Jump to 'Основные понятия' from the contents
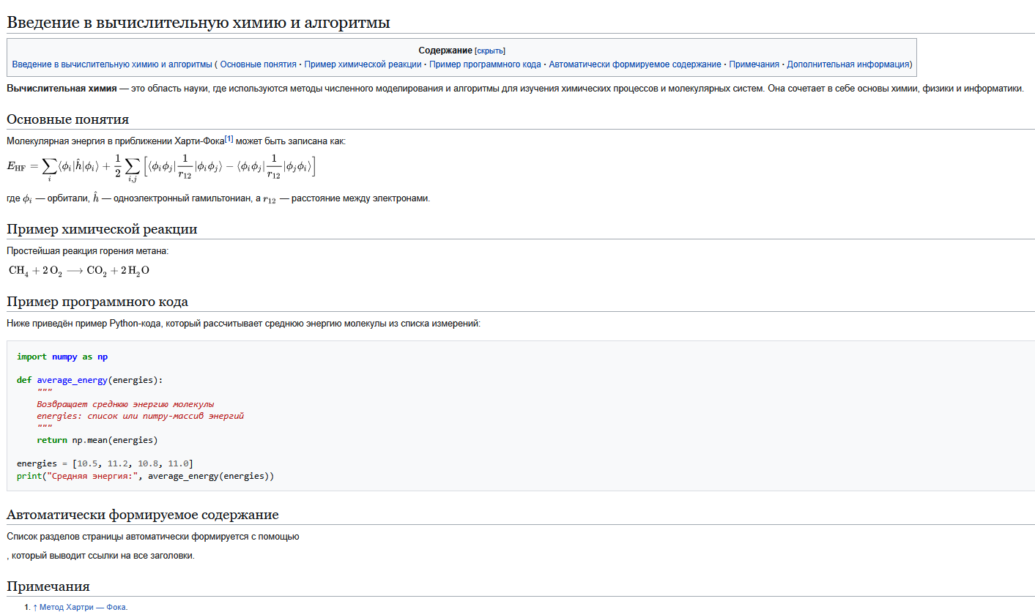This screenshot has height=615, width=1035. (x=258, y=64)
